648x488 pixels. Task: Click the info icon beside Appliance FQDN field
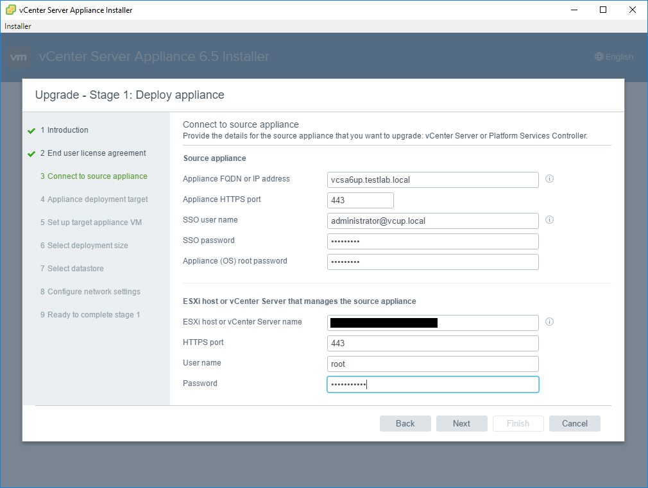coord(549,178)
